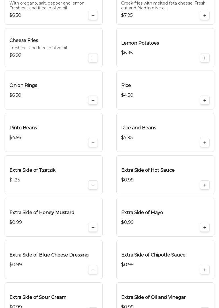Add Extra Side of Blue Cheese Dressing
Viewport: 219px width, 308px height.
[93, 270]
